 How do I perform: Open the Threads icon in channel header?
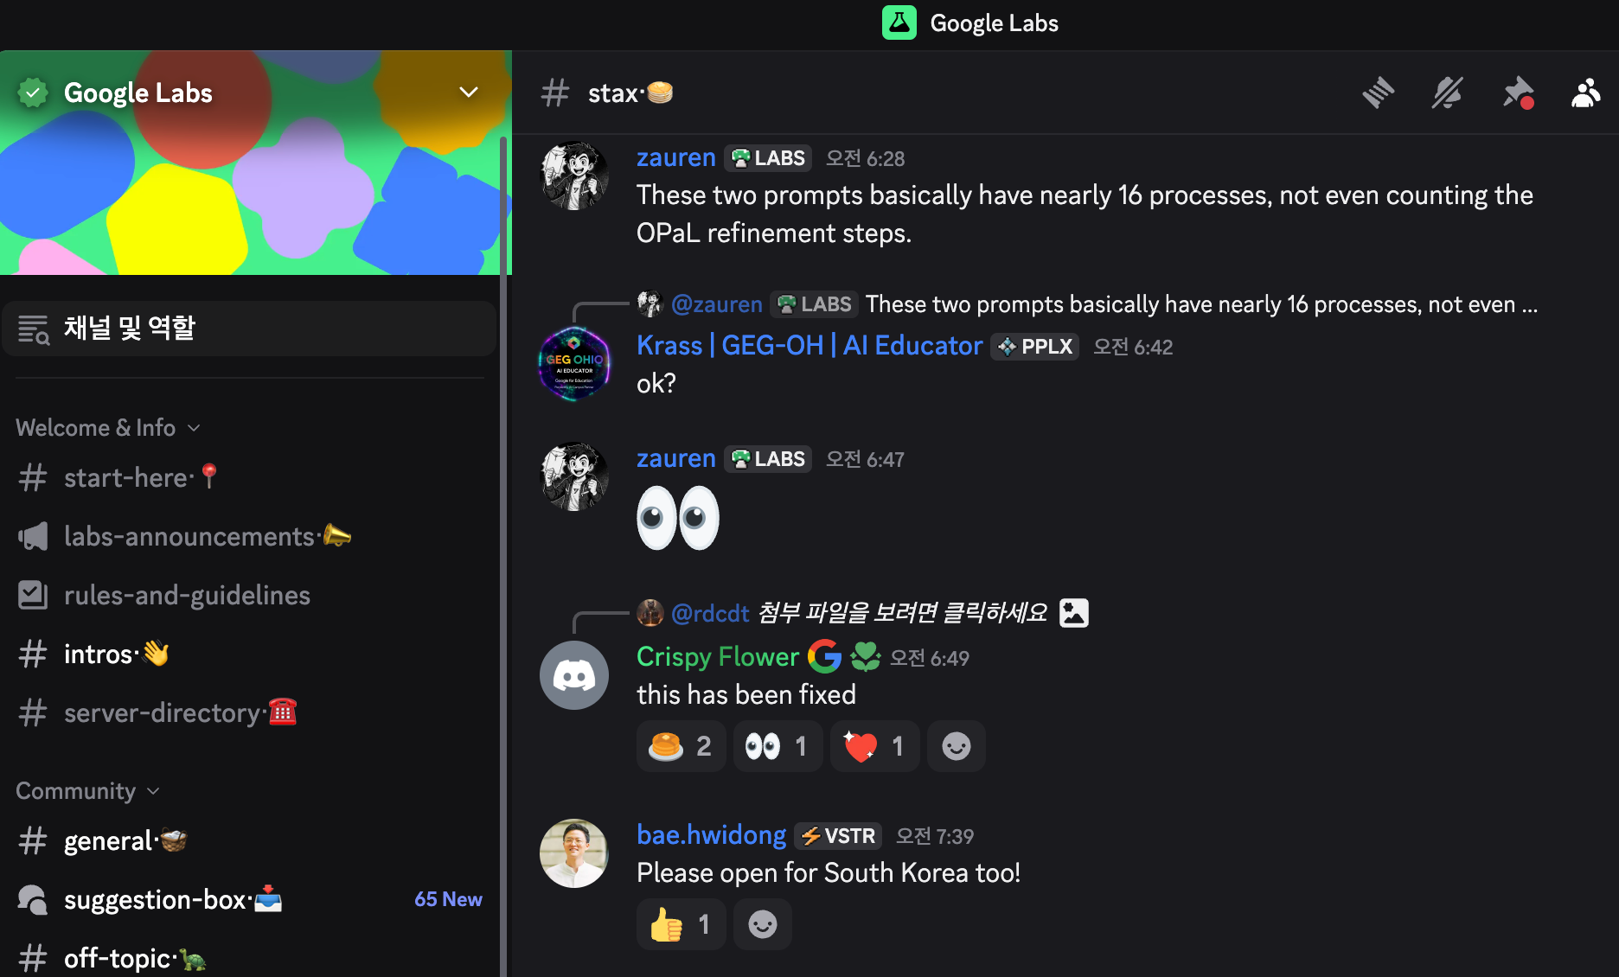coord(1378,93)
